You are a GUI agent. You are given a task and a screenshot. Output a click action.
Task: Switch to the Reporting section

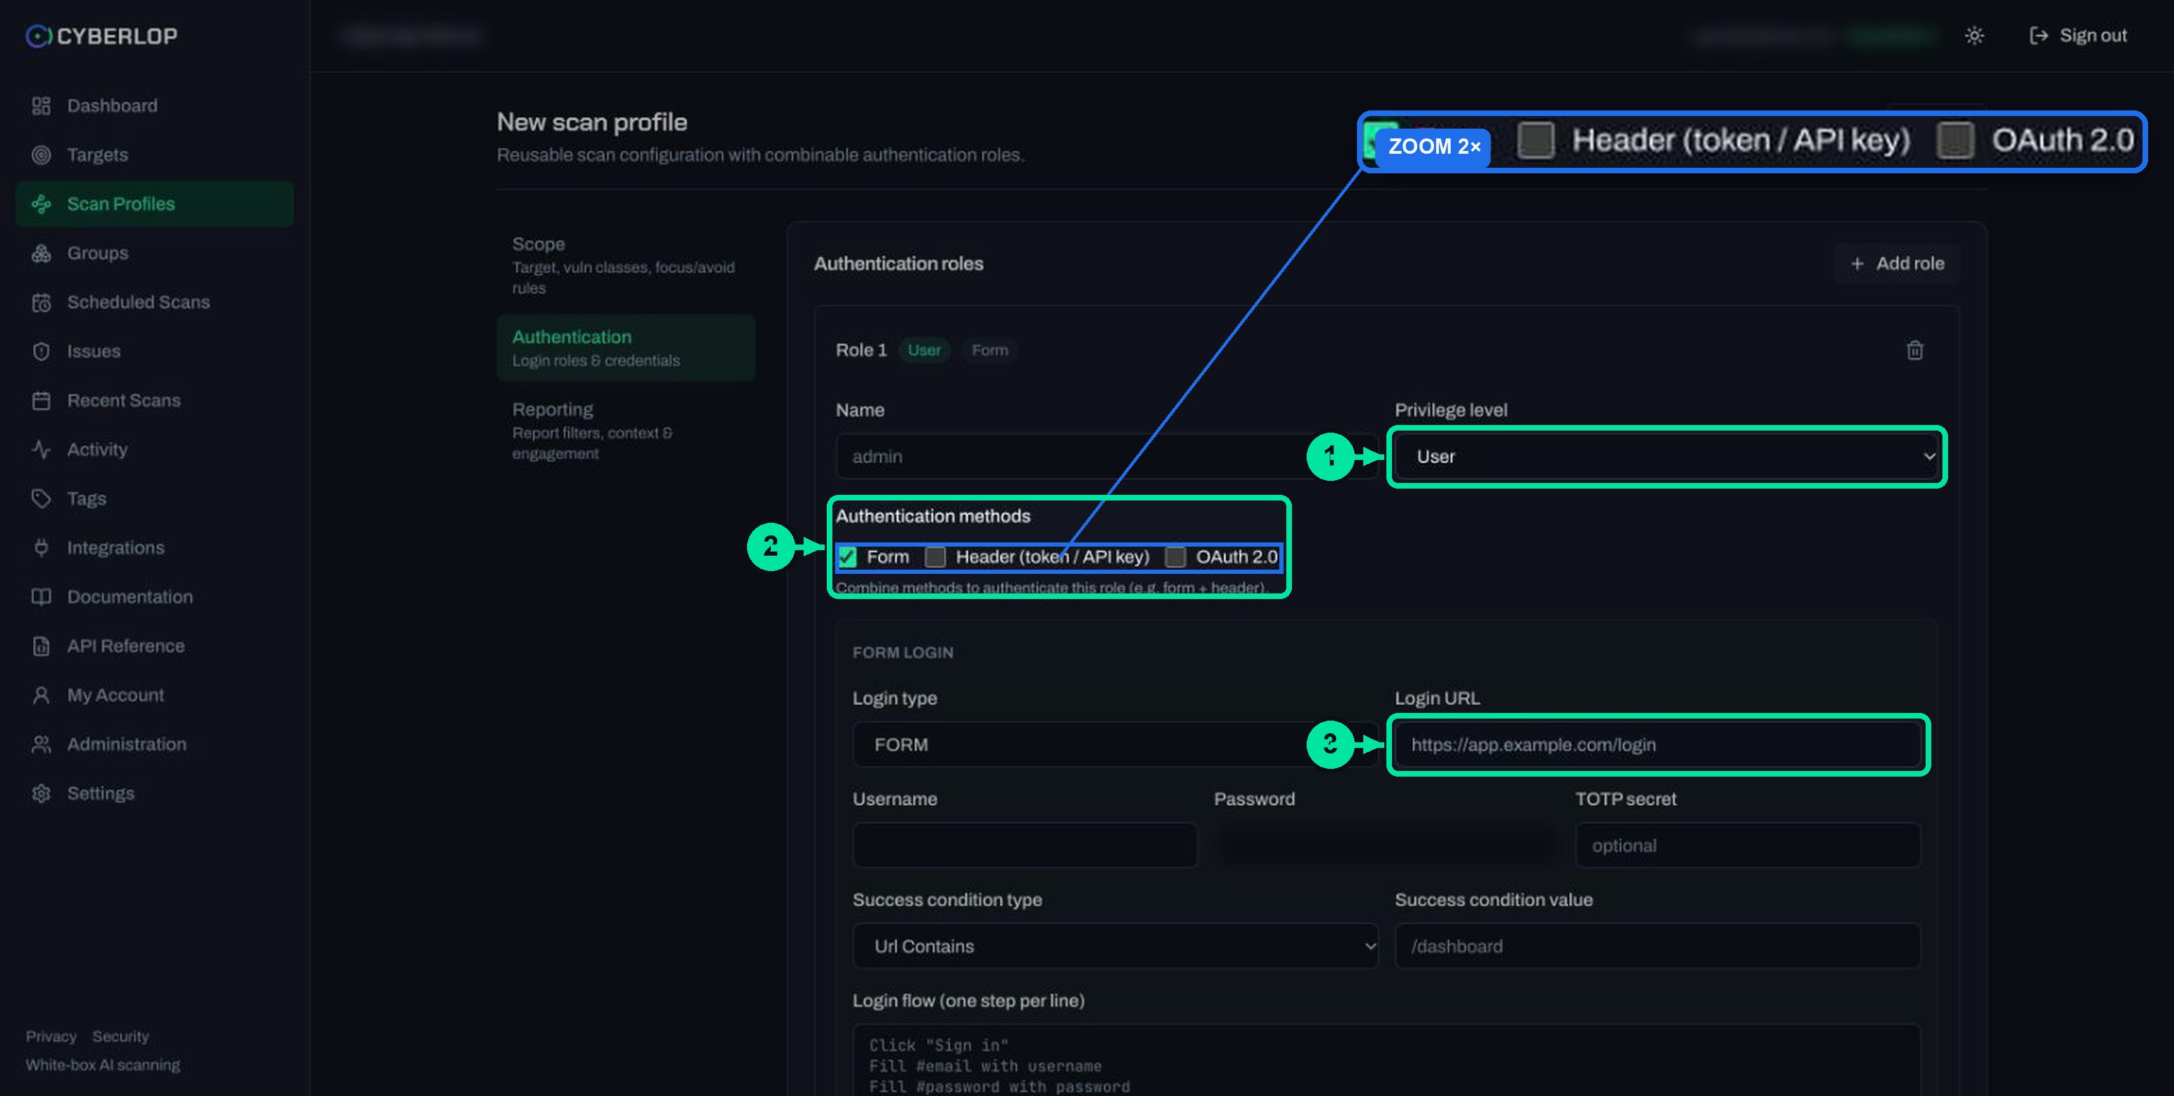[x=625, y=431]
